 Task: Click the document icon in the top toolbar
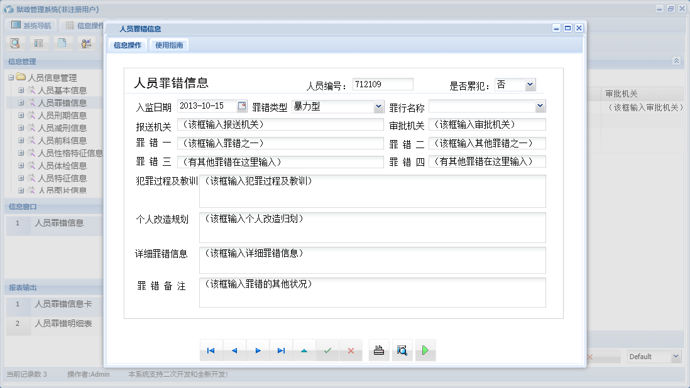63,44
